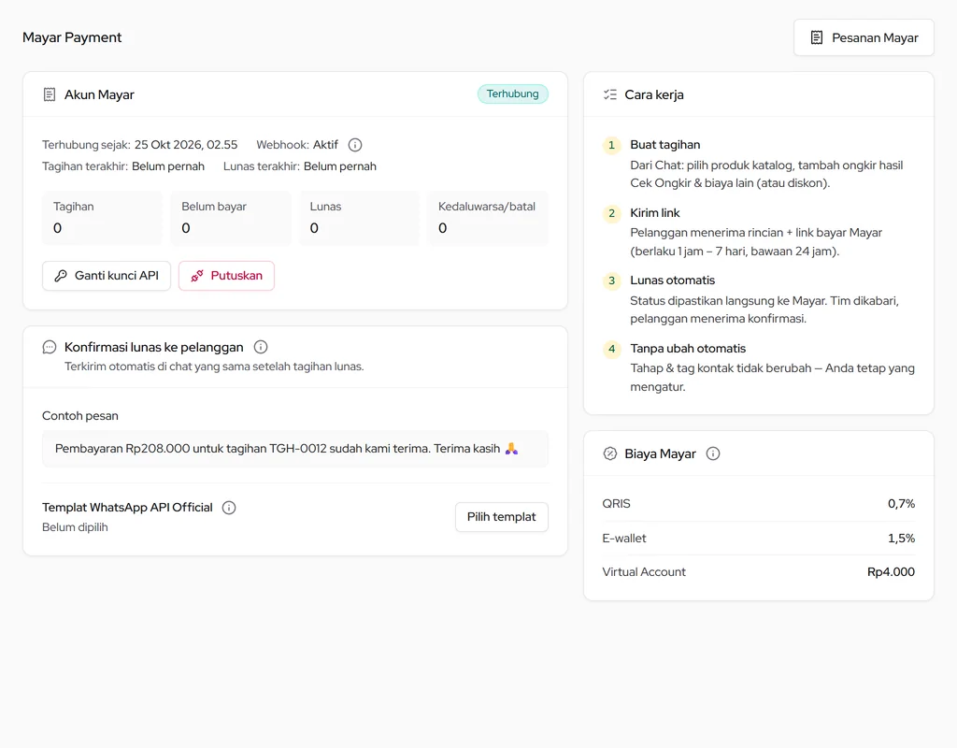Select the Lunas stat card

click(x=359, y=218)
